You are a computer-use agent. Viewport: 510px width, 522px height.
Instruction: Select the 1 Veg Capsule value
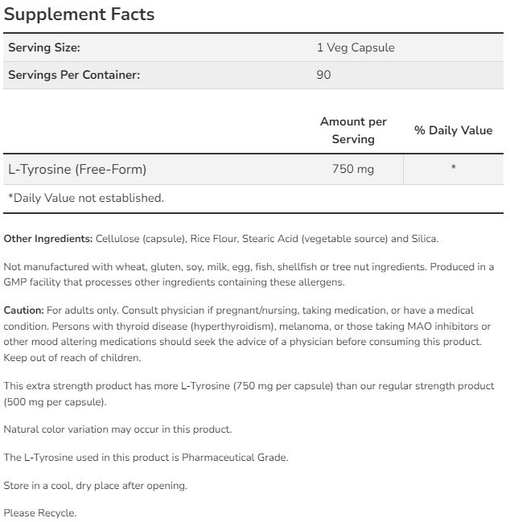(x=356, y=47)
